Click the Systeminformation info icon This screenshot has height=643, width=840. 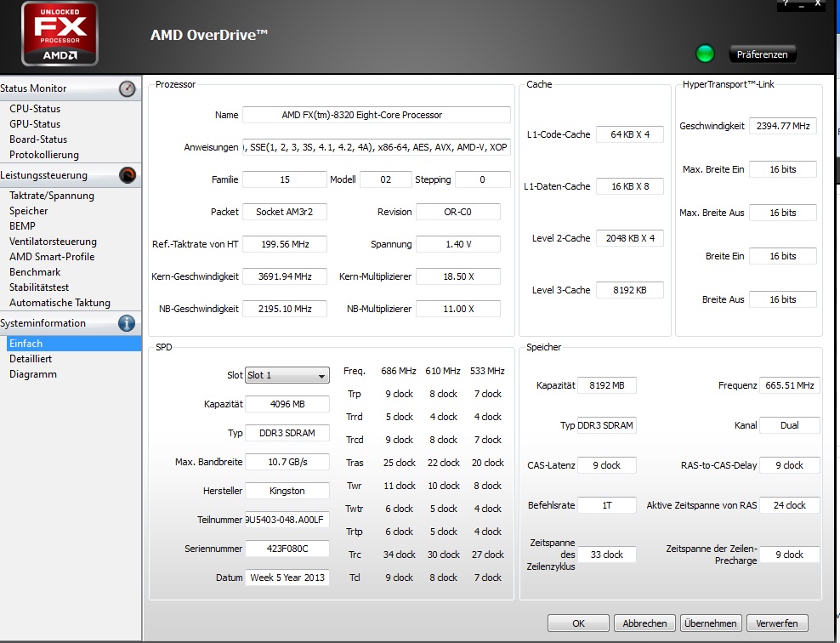click(x=127, y=323)
